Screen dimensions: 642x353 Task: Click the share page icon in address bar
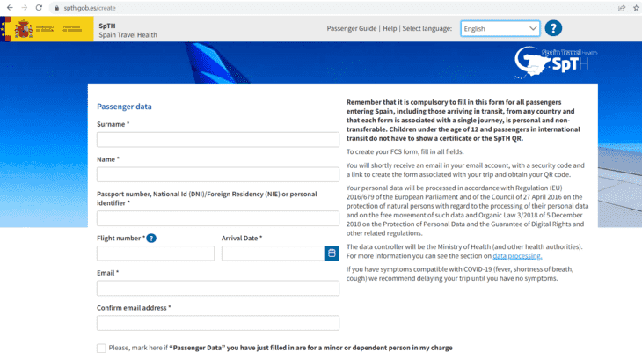[622, 8]
